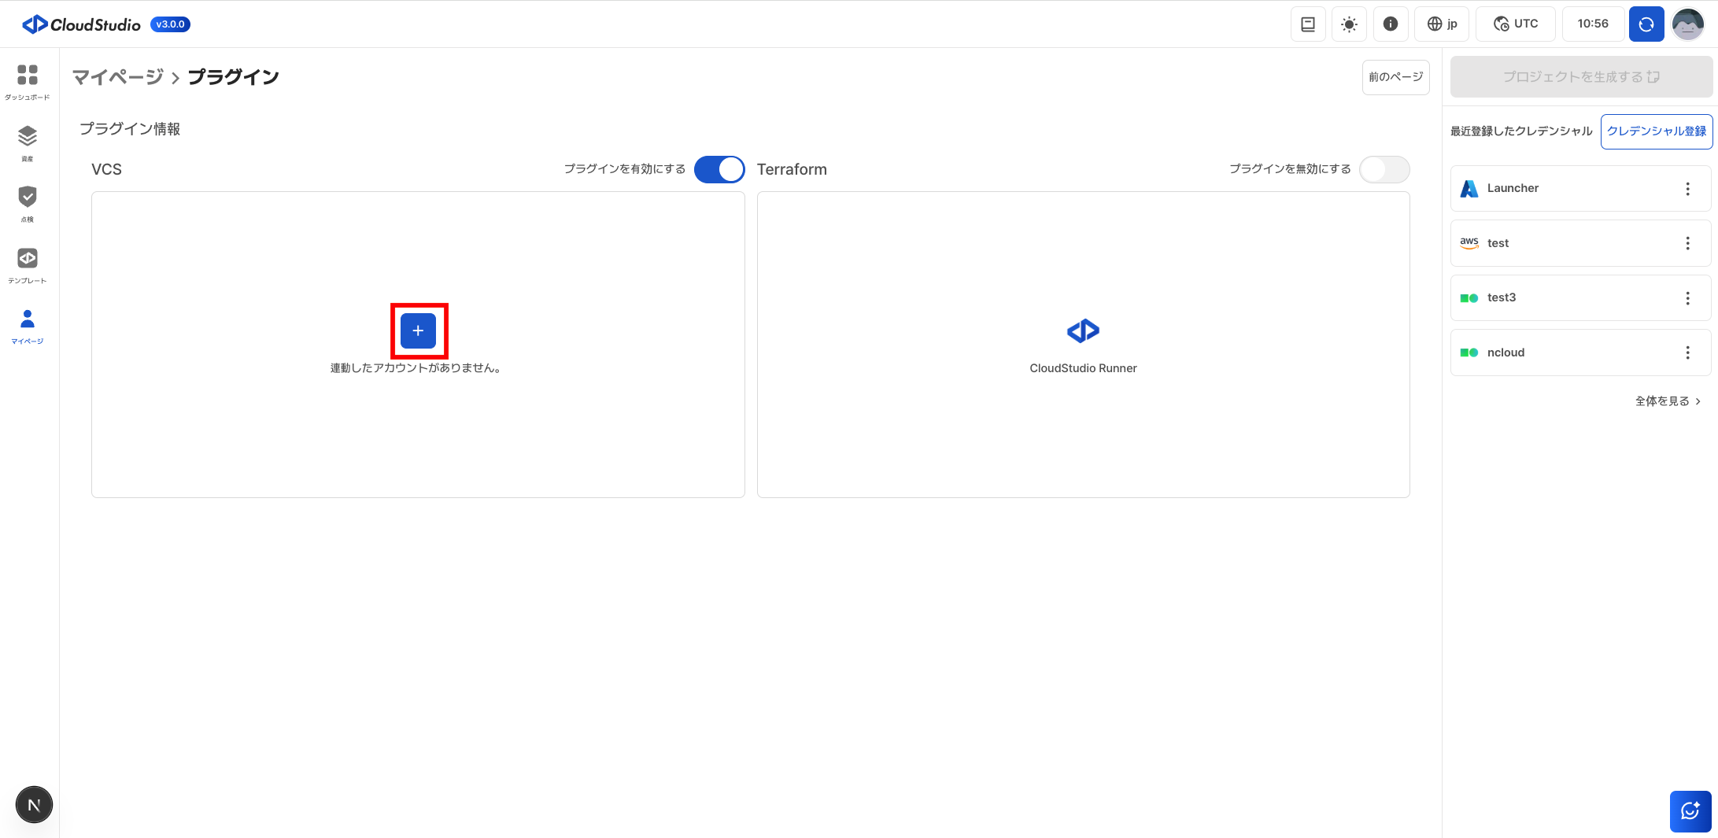Click the info icon in top bar
The width and height of the screenshot is (1718, 838).
(1391, 24)
